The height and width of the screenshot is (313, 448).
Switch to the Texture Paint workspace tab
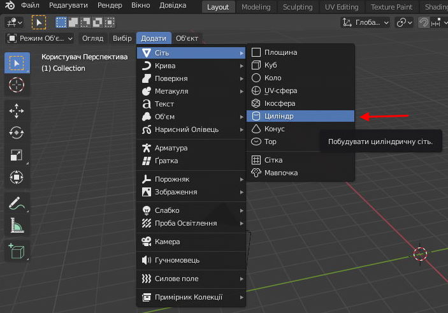[x=391, y=7]
